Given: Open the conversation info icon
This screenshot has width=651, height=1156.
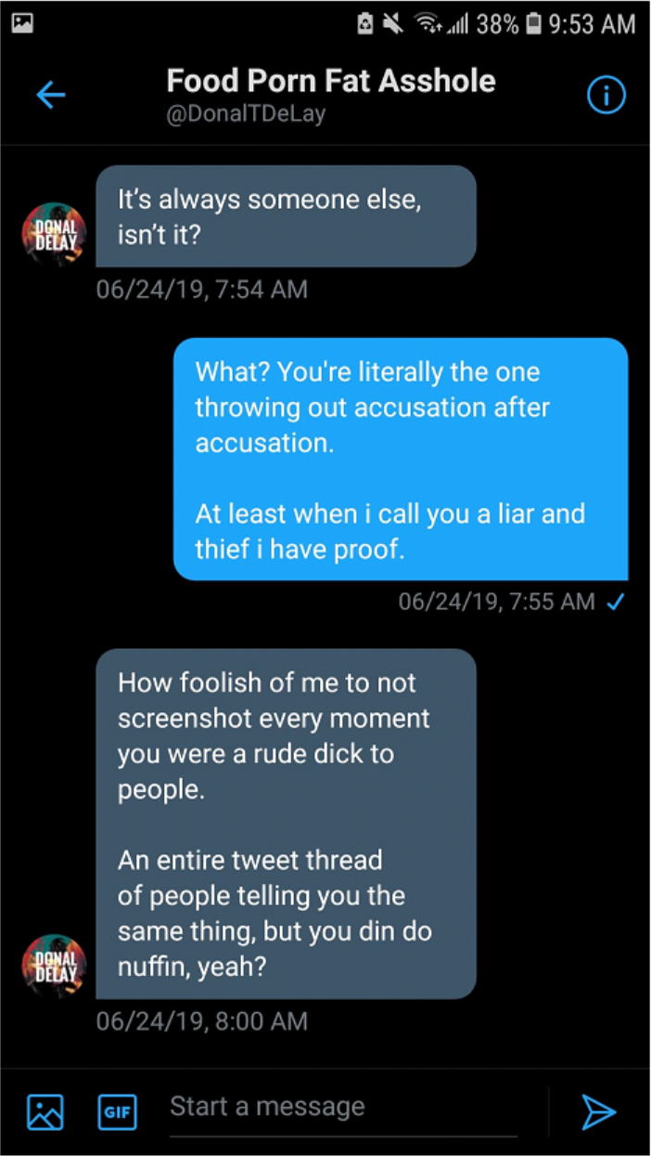Looking at the screenshot, I should click(x=606, y=95).
